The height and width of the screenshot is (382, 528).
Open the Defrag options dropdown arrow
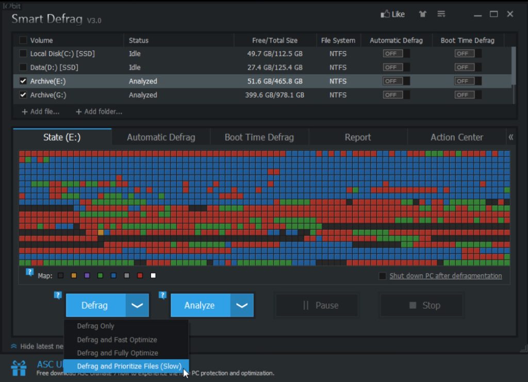point(137,305)
